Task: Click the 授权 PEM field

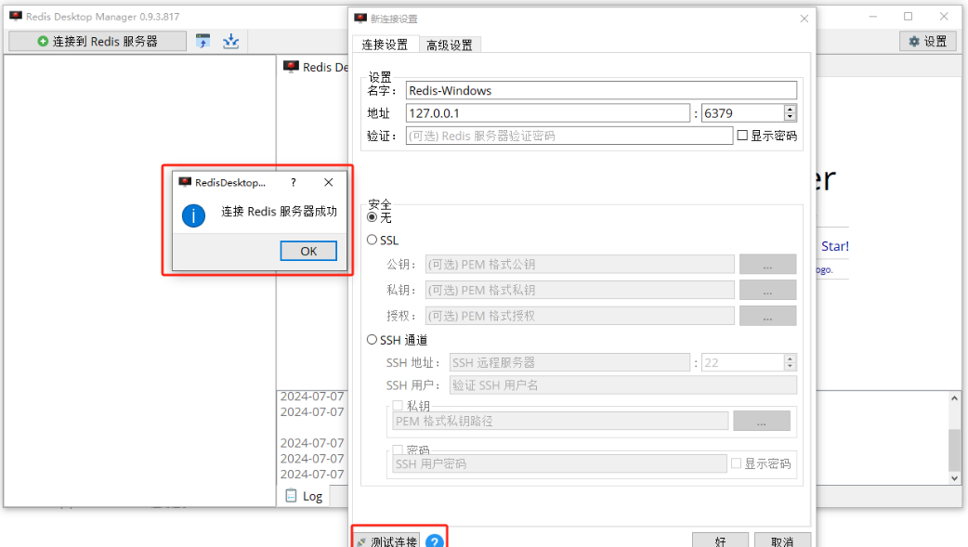Action: (x=580, y=316)
